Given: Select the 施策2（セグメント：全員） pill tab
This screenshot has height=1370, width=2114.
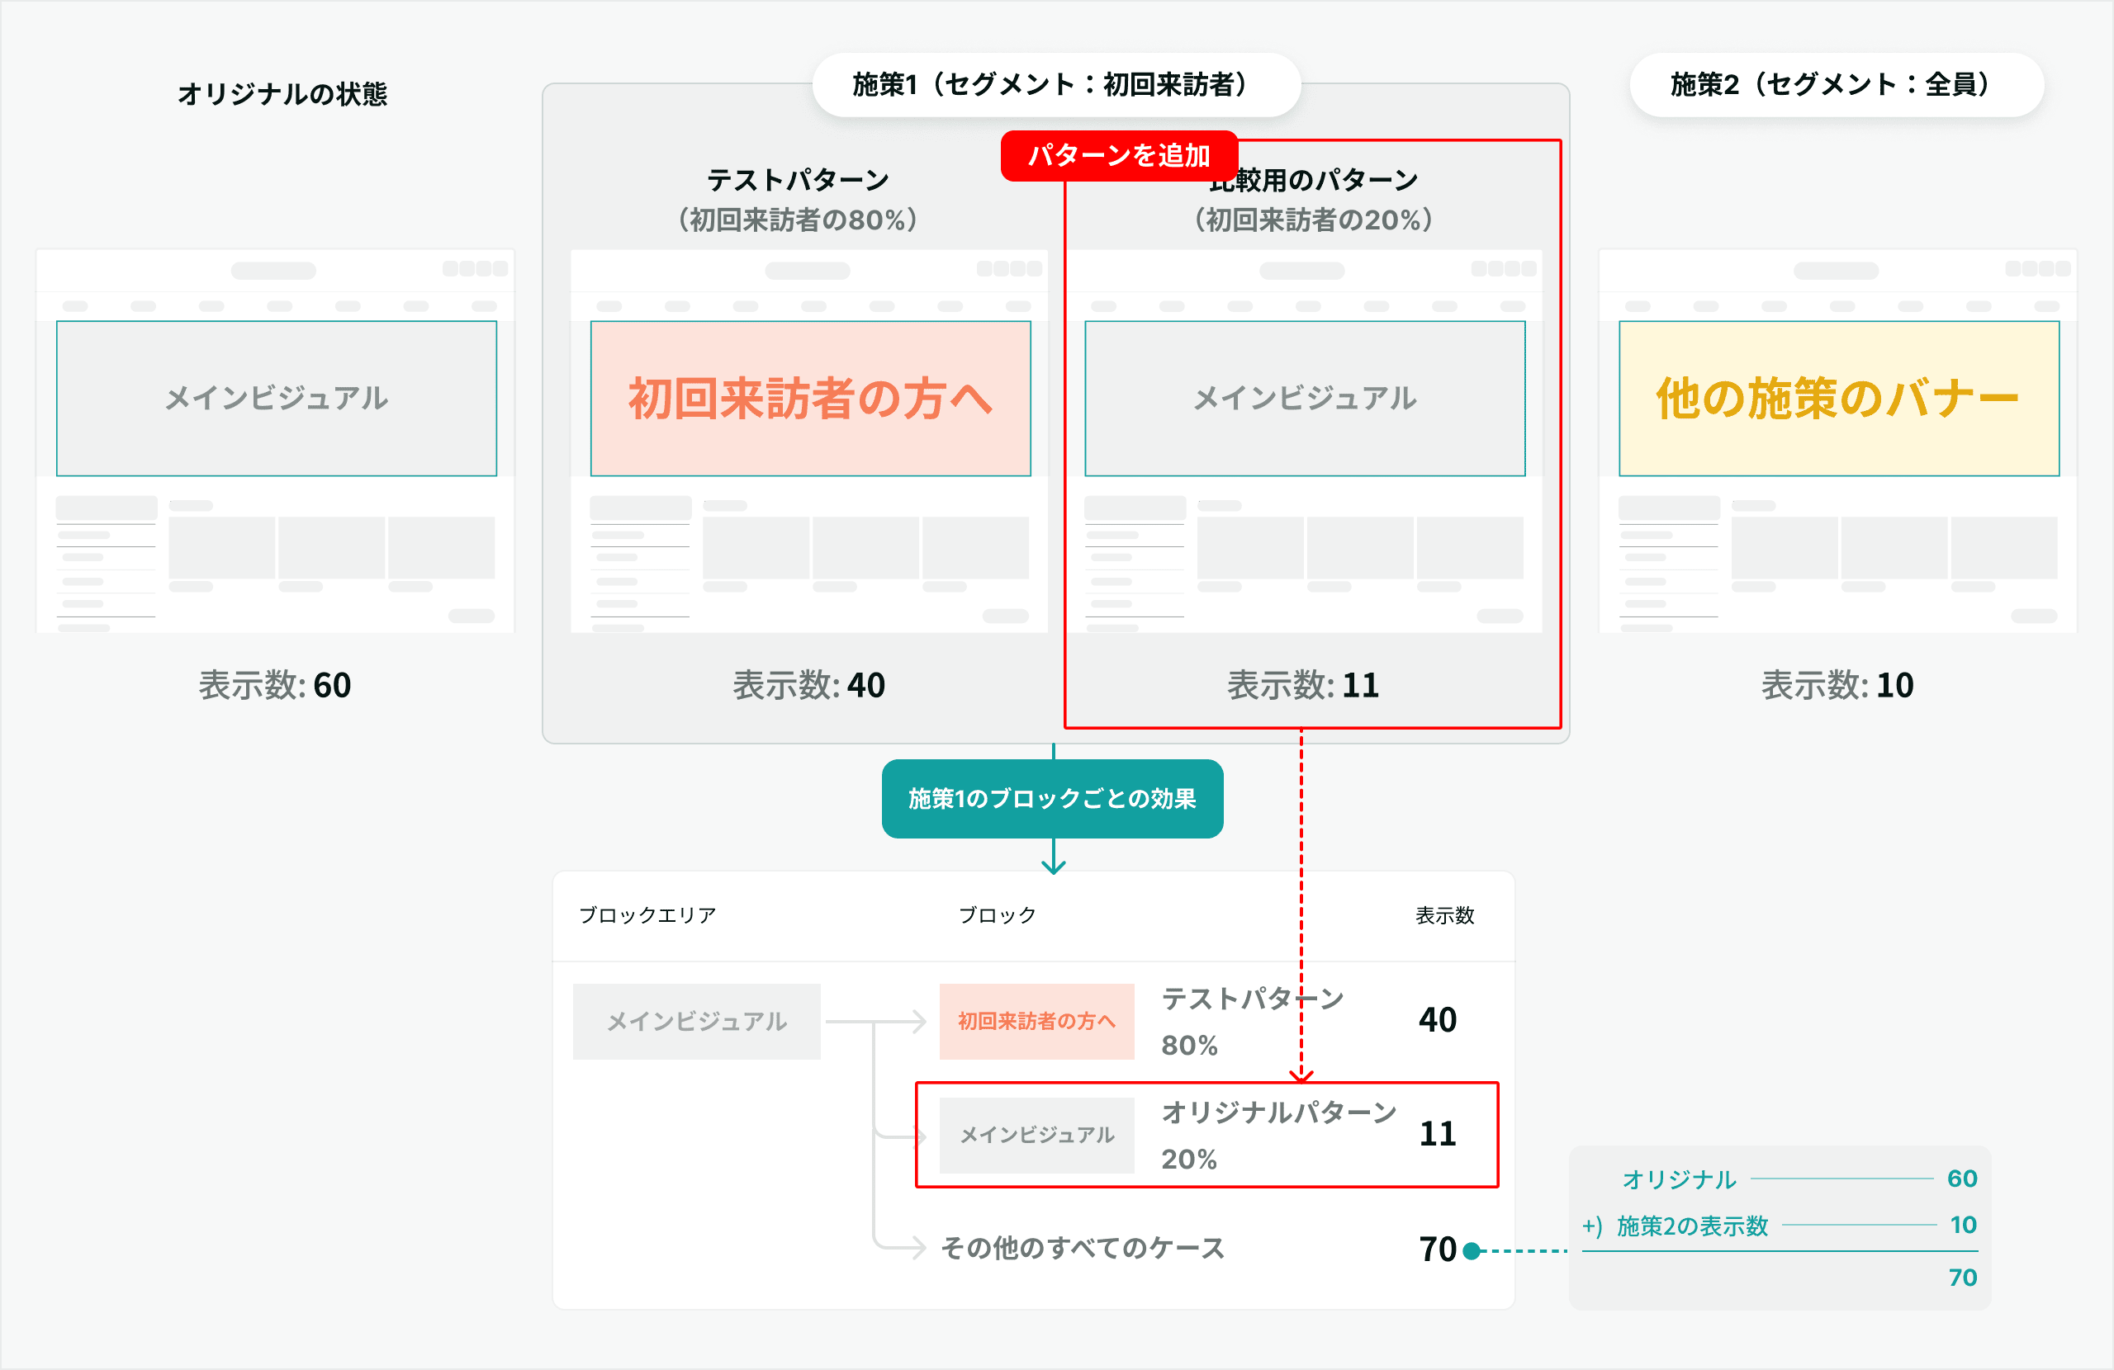Looking at the screenshot, I should click(x=1836, y=84).
